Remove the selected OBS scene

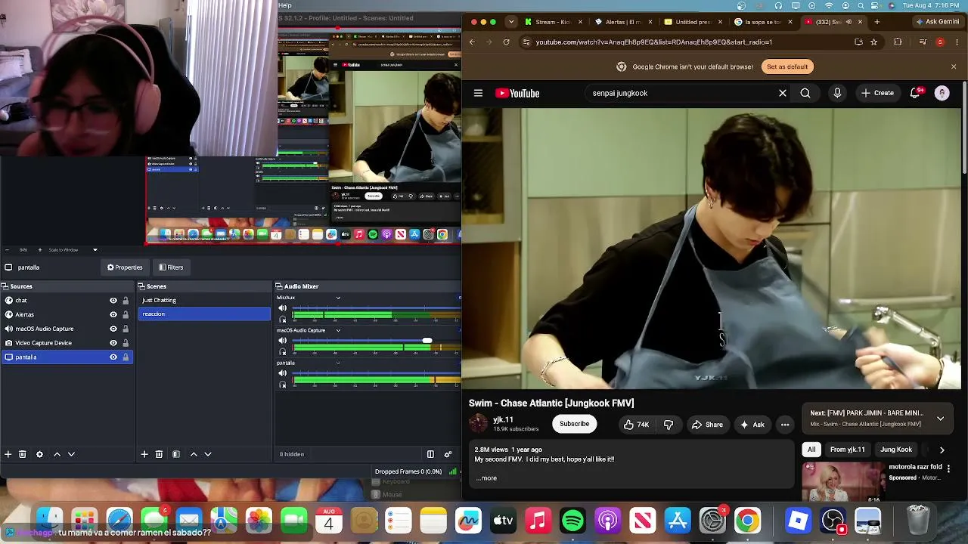[x=159, y=454]
